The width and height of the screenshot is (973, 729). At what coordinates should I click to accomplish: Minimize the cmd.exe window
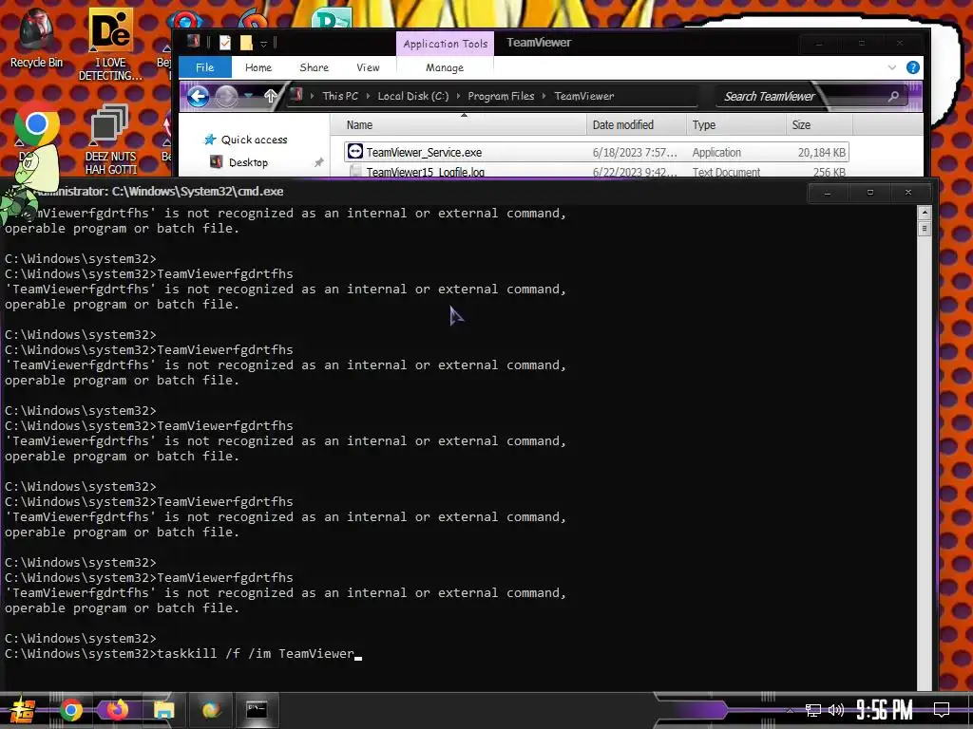pos(828,193)
